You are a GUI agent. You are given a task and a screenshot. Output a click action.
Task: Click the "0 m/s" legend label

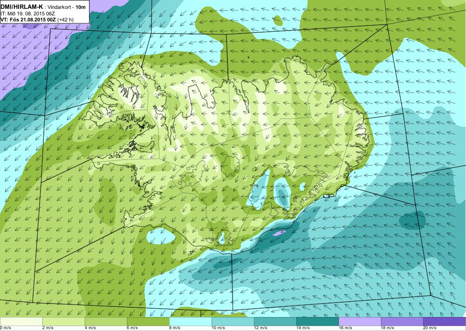(x=6, y=328)
